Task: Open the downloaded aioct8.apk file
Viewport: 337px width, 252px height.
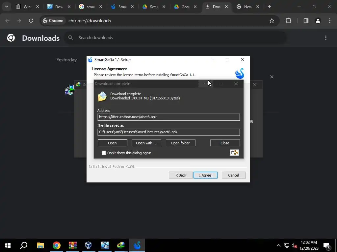Action: [x=113, y=143]
